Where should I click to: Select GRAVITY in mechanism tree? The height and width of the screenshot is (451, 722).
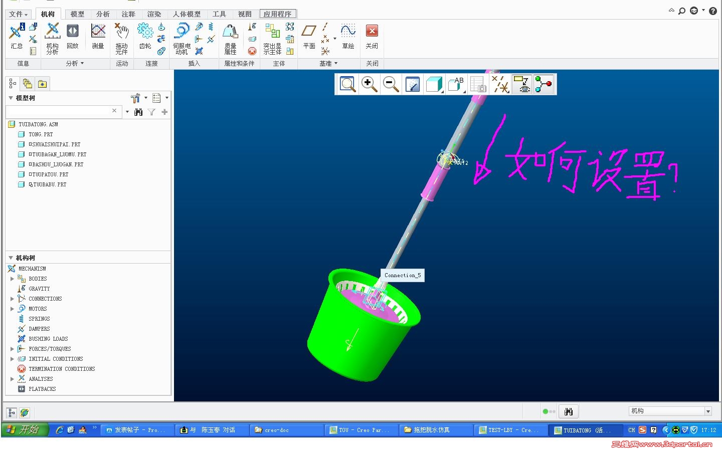coord(39,289)
